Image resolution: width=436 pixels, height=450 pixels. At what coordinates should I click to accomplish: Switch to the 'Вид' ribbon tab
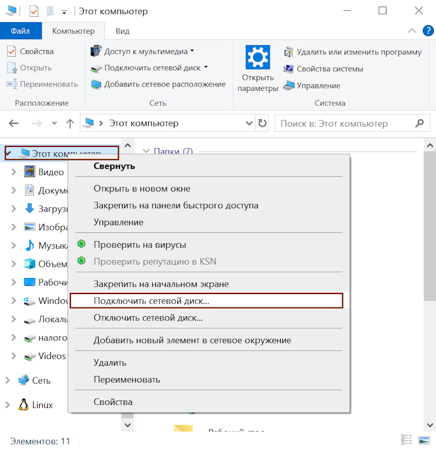[123, 31]
